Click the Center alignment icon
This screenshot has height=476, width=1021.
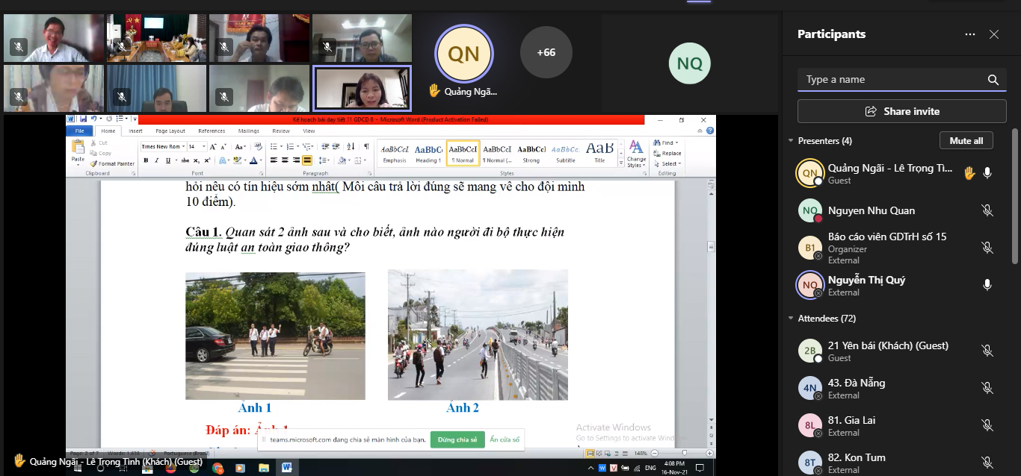[x=285, y=160]
